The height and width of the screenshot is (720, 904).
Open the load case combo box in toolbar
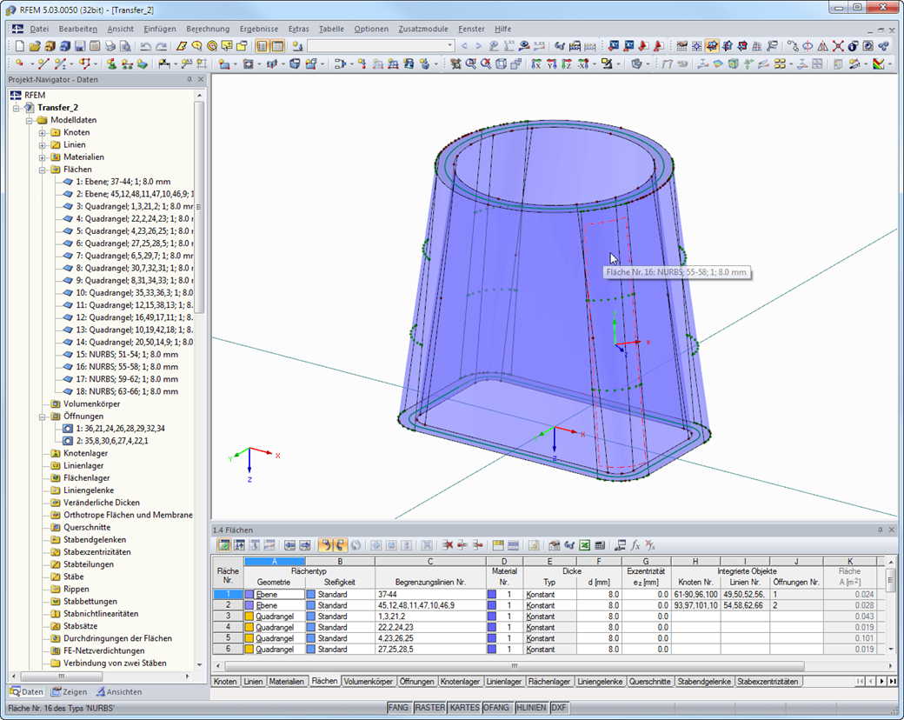[x=449, y=46]
